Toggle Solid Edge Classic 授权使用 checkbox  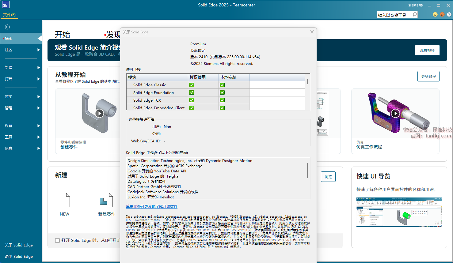[x=192, y=85]
